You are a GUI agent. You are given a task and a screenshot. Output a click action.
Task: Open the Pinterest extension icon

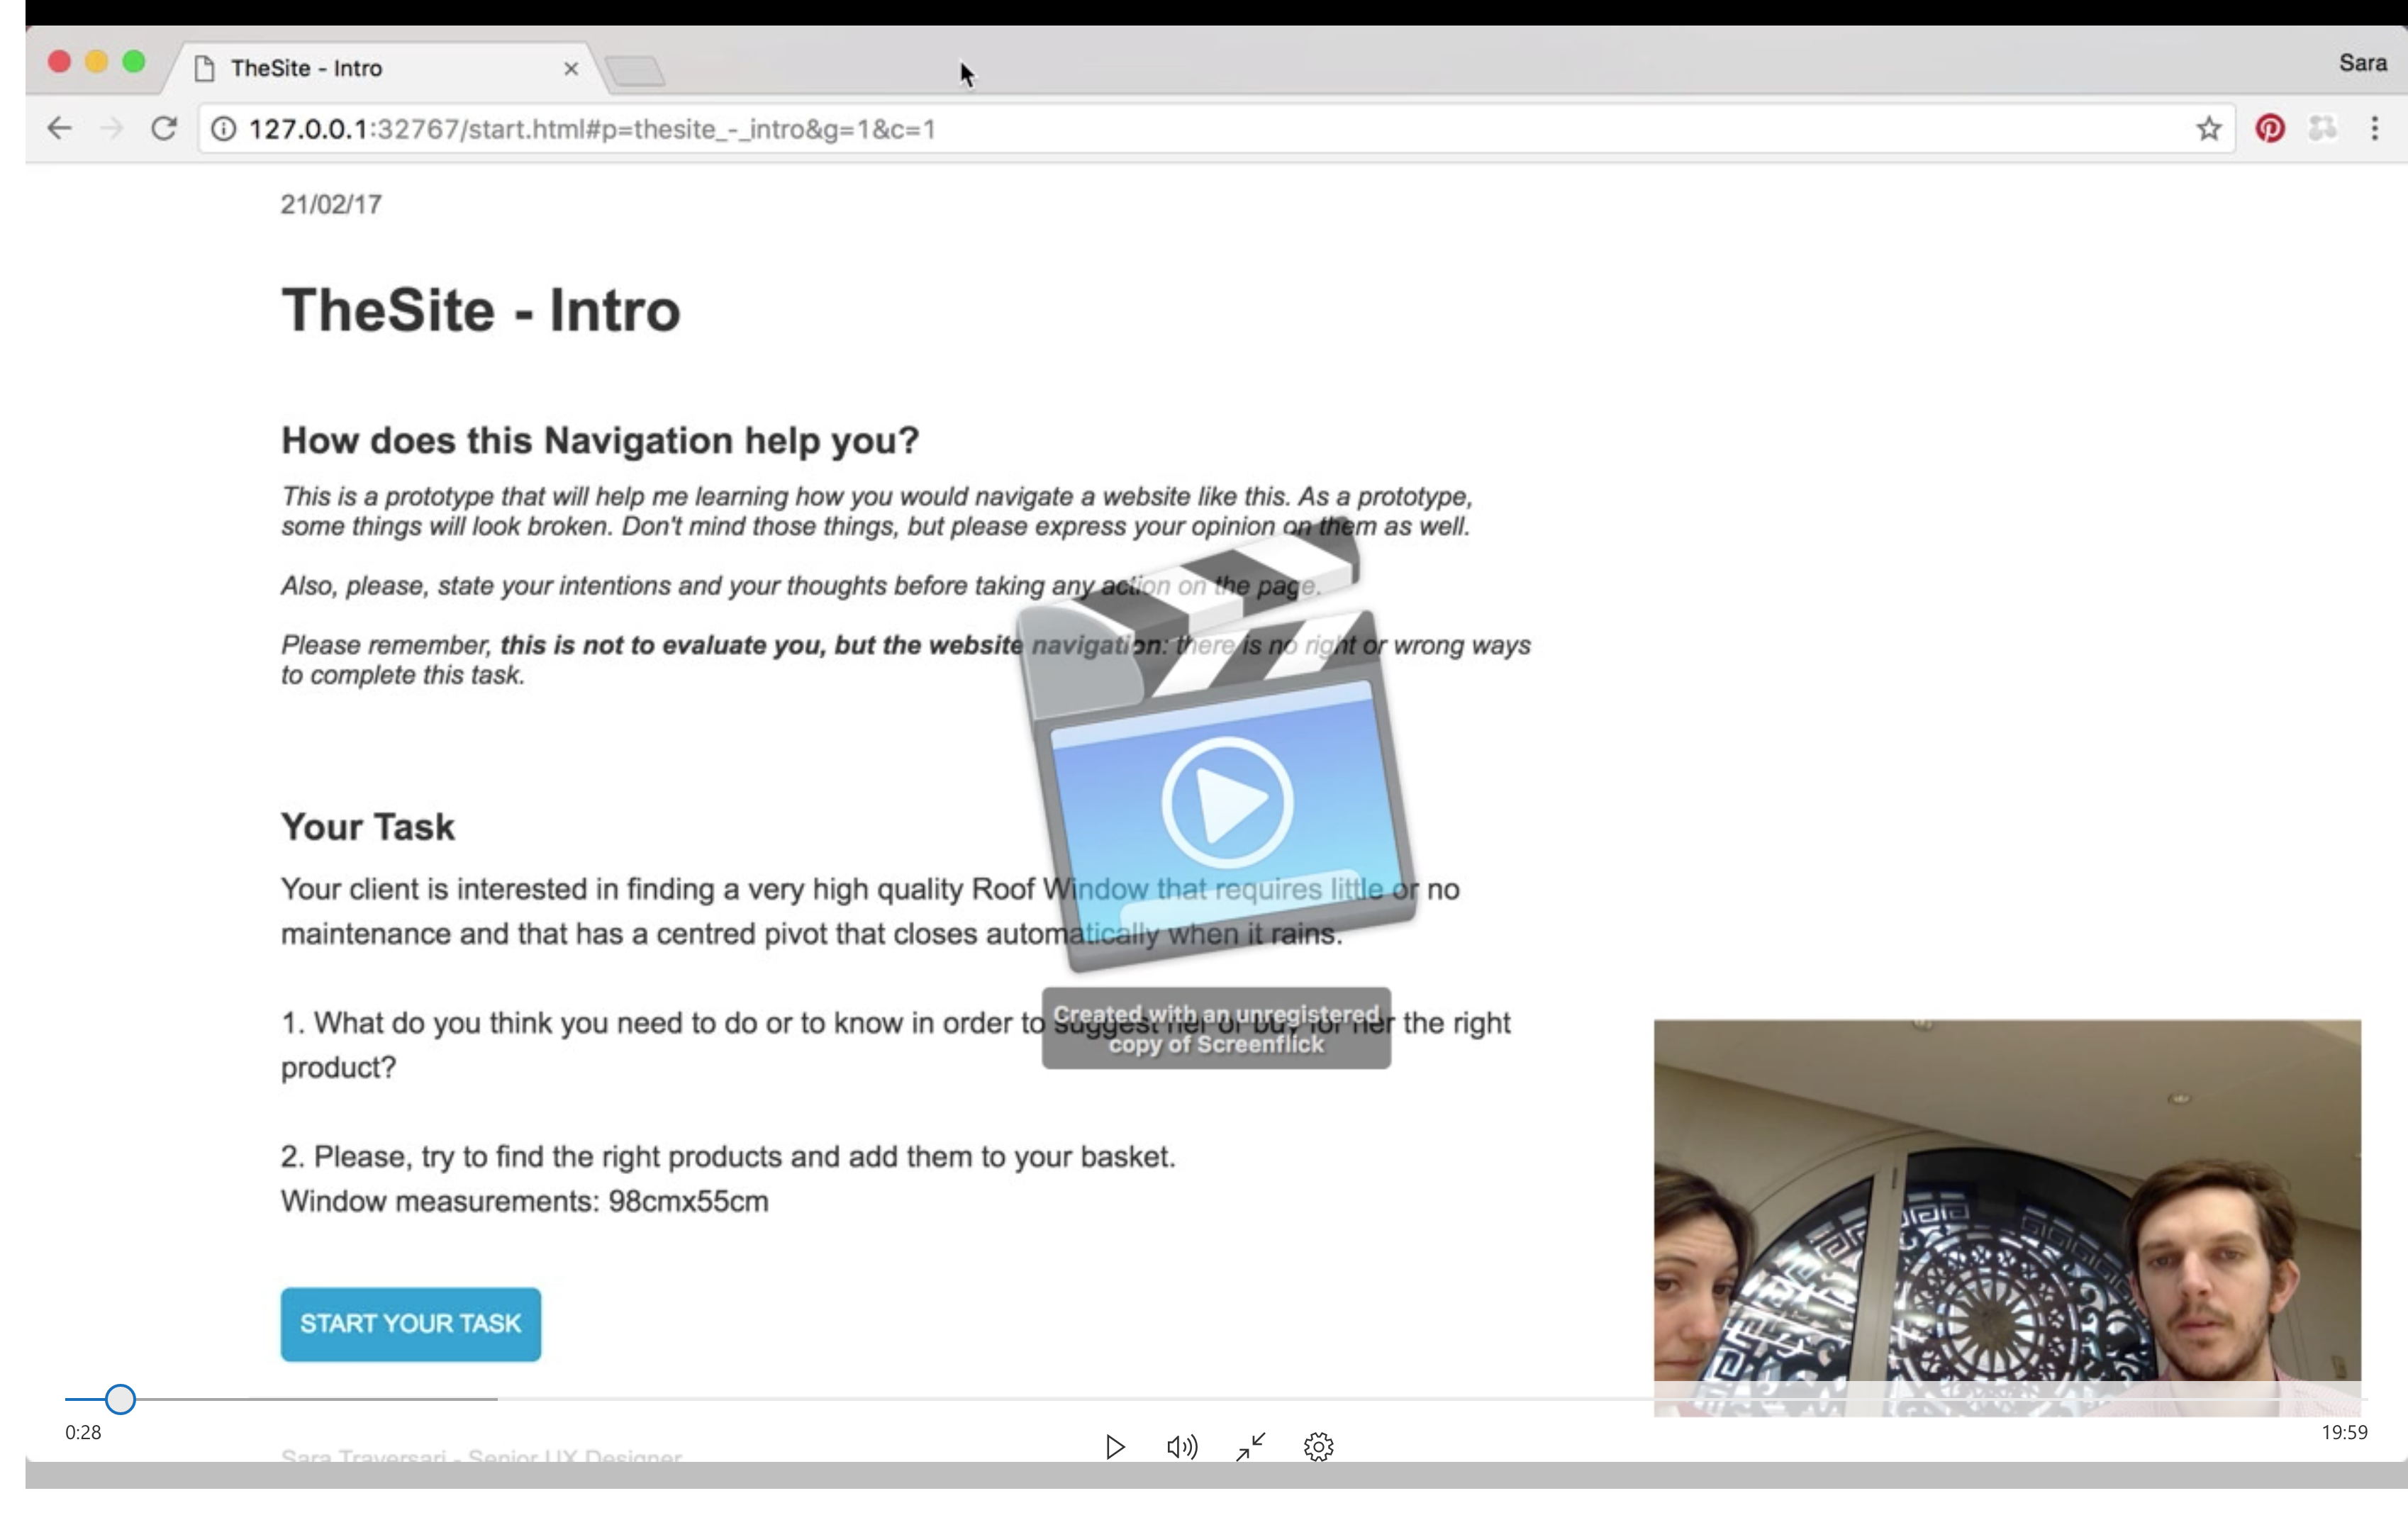[2270, 128]
